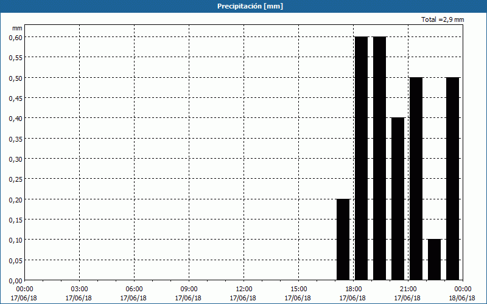This screenshot has width=487, height=304.
Task: Select the 12:00 time label
Action: 244,289
